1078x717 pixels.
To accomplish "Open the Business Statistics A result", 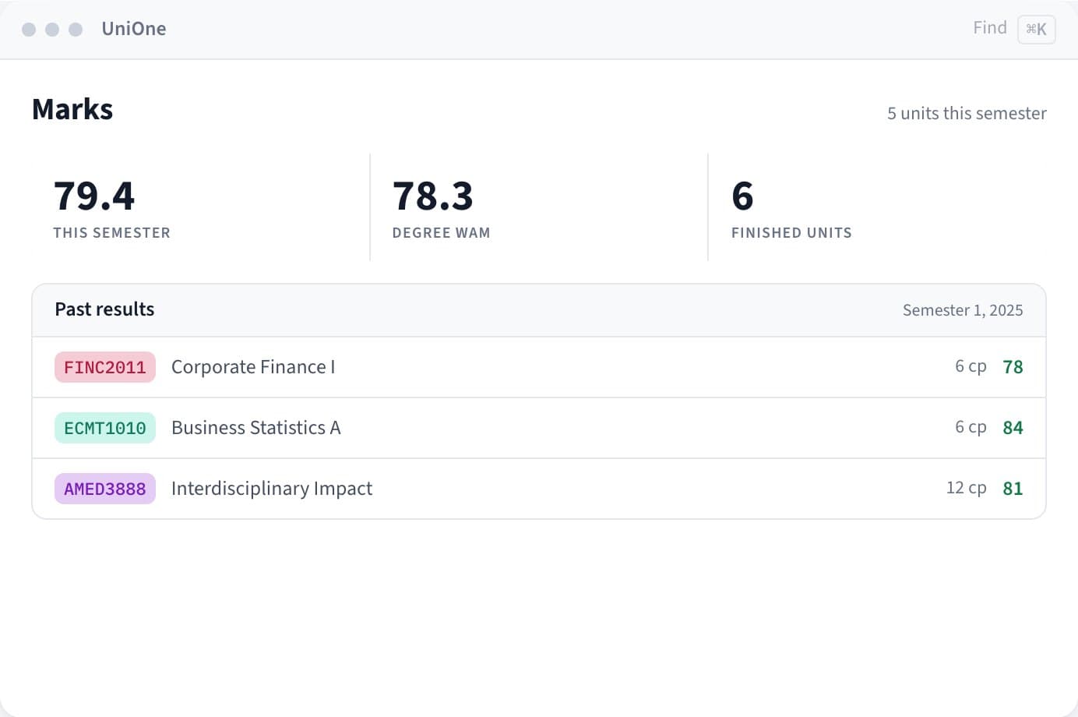I will tap(539, 428).
